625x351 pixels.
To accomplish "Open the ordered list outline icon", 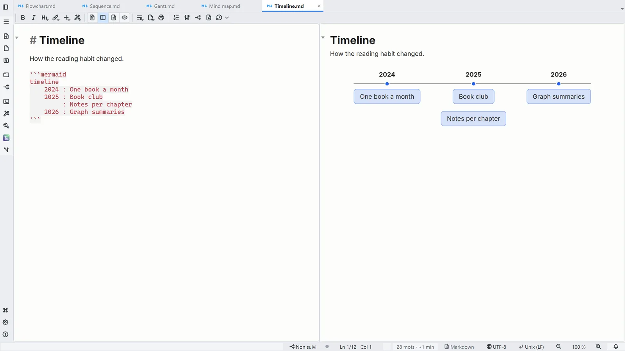I will click(x=176, y=18).
